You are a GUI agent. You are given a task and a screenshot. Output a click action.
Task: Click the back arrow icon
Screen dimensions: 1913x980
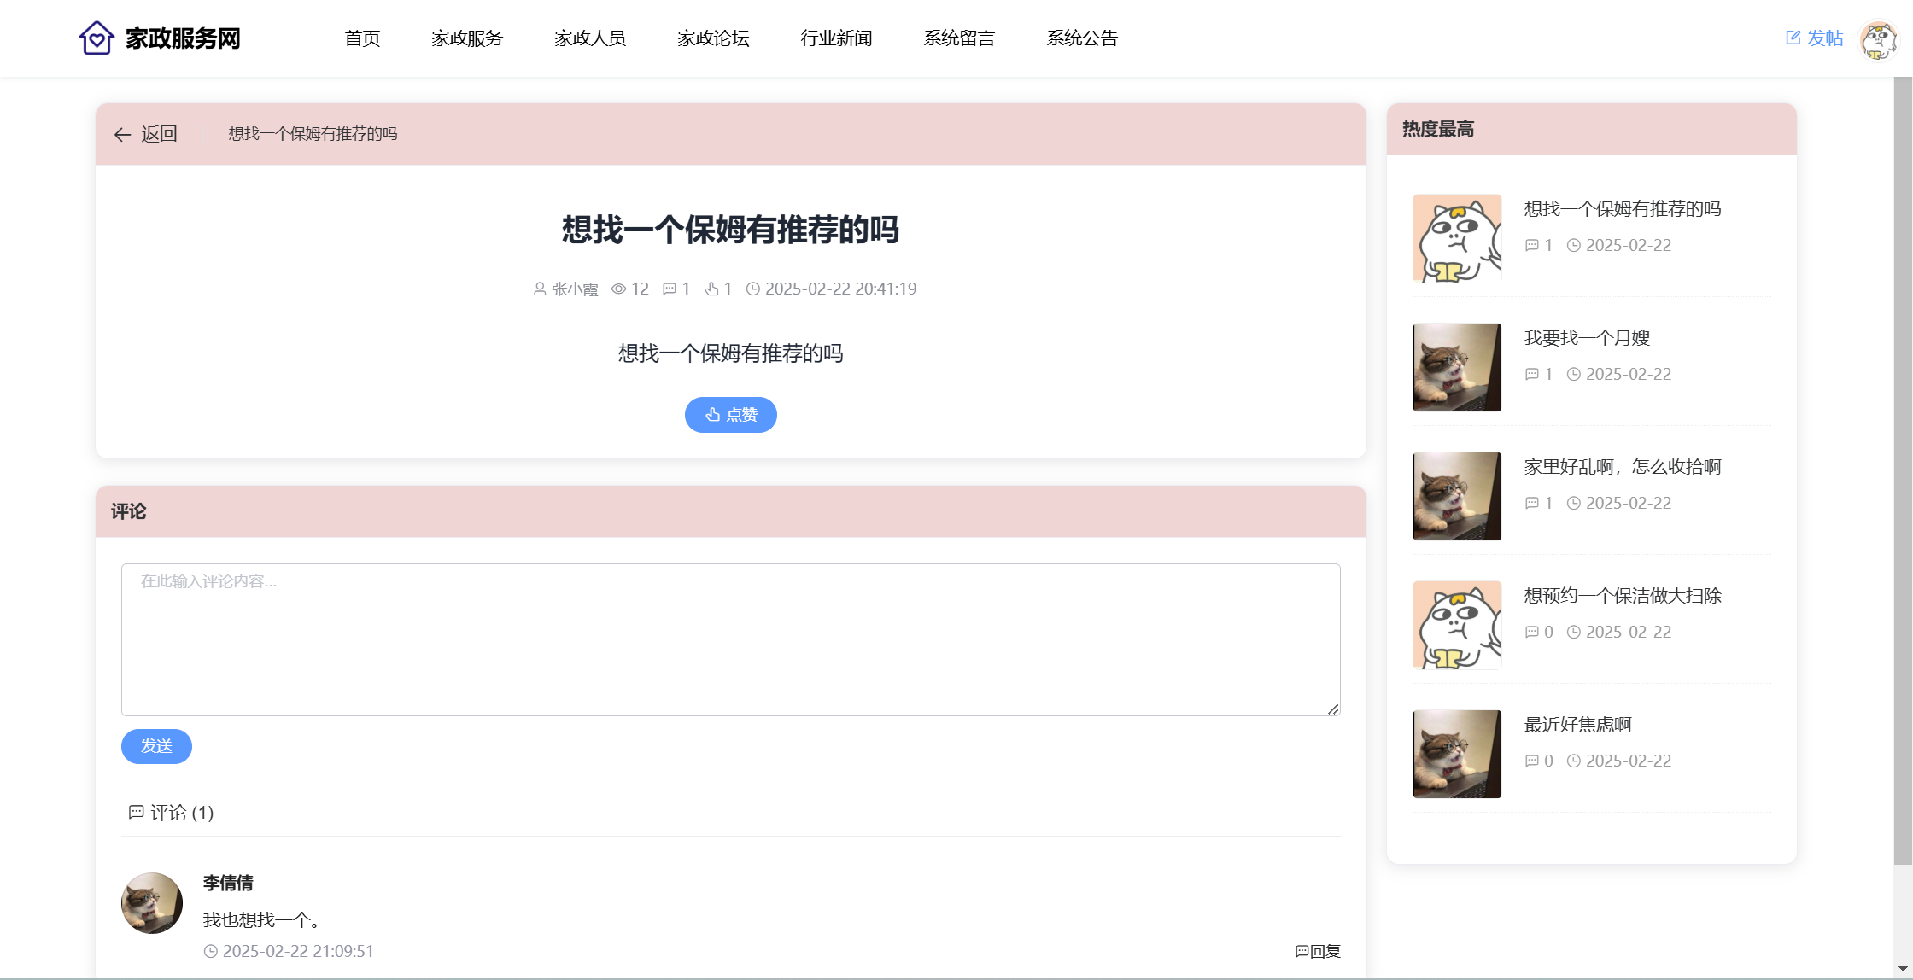[122, 135]
